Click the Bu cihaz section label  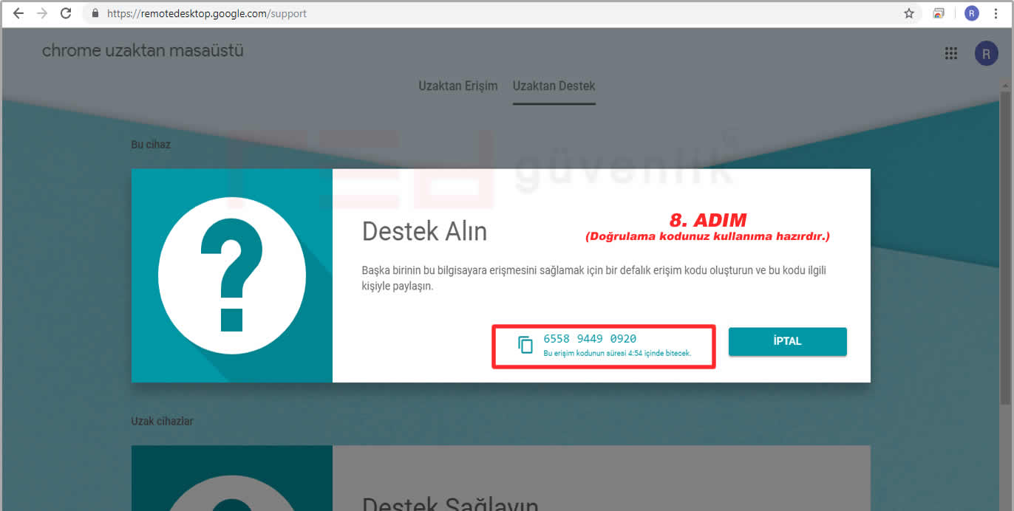(151, 145)
